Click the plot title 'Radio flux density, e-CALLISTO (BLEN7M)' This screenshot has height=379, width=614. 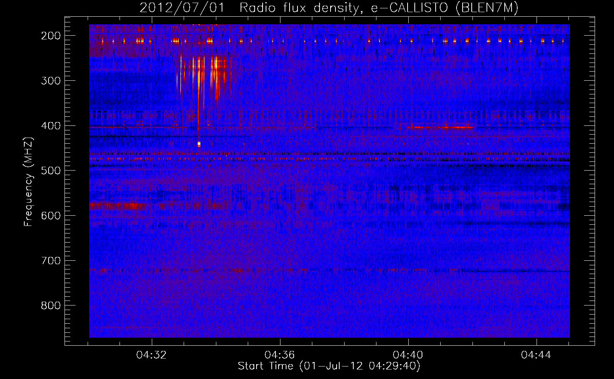tap(378, 8)
